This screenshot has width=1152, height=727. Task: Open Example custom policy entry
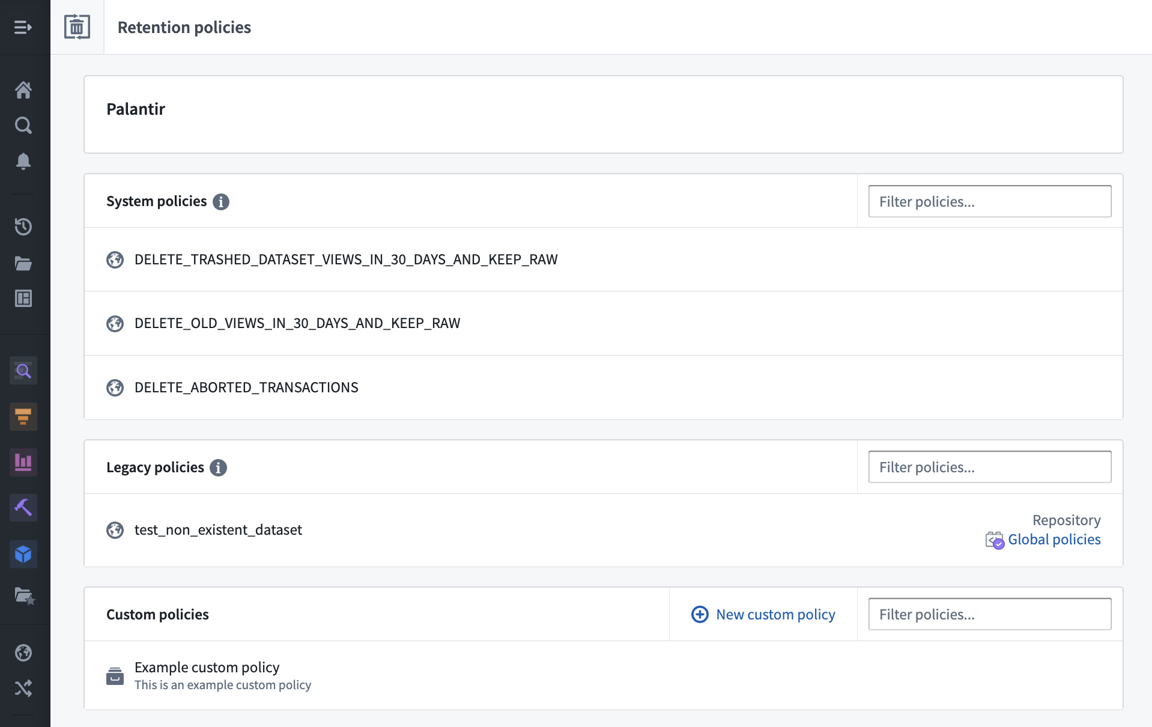pos(603,675)
